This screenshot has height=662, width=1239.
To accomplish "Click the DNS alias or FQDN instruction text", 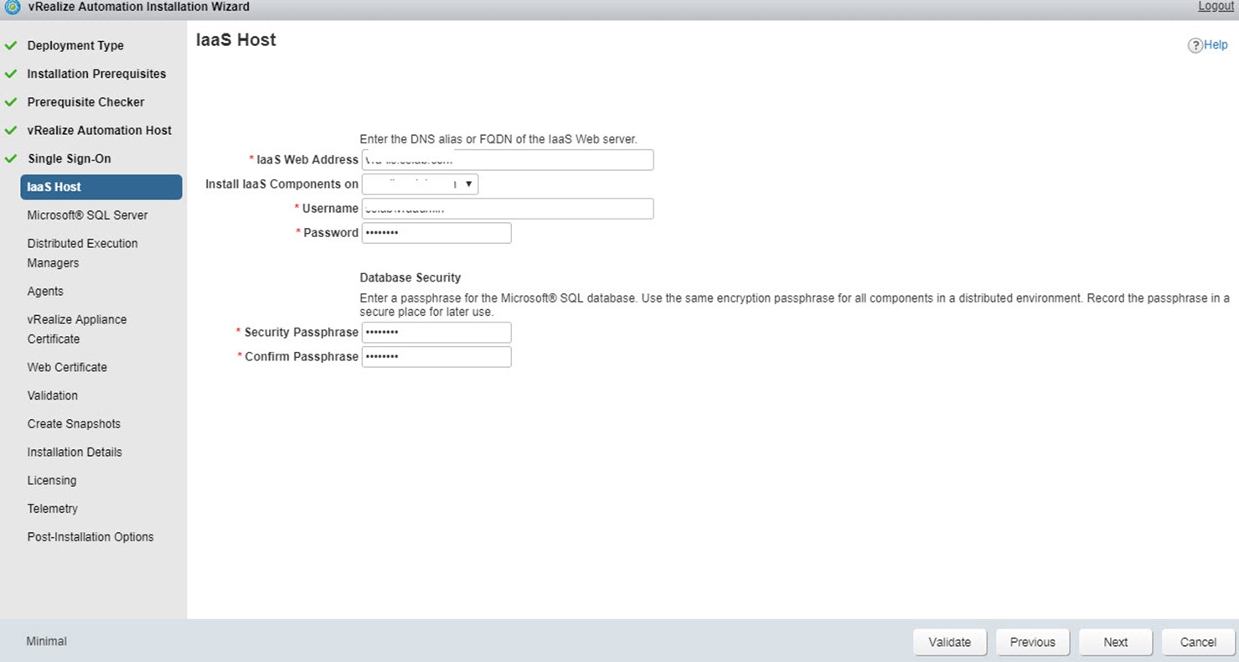I will coord(498,139).
